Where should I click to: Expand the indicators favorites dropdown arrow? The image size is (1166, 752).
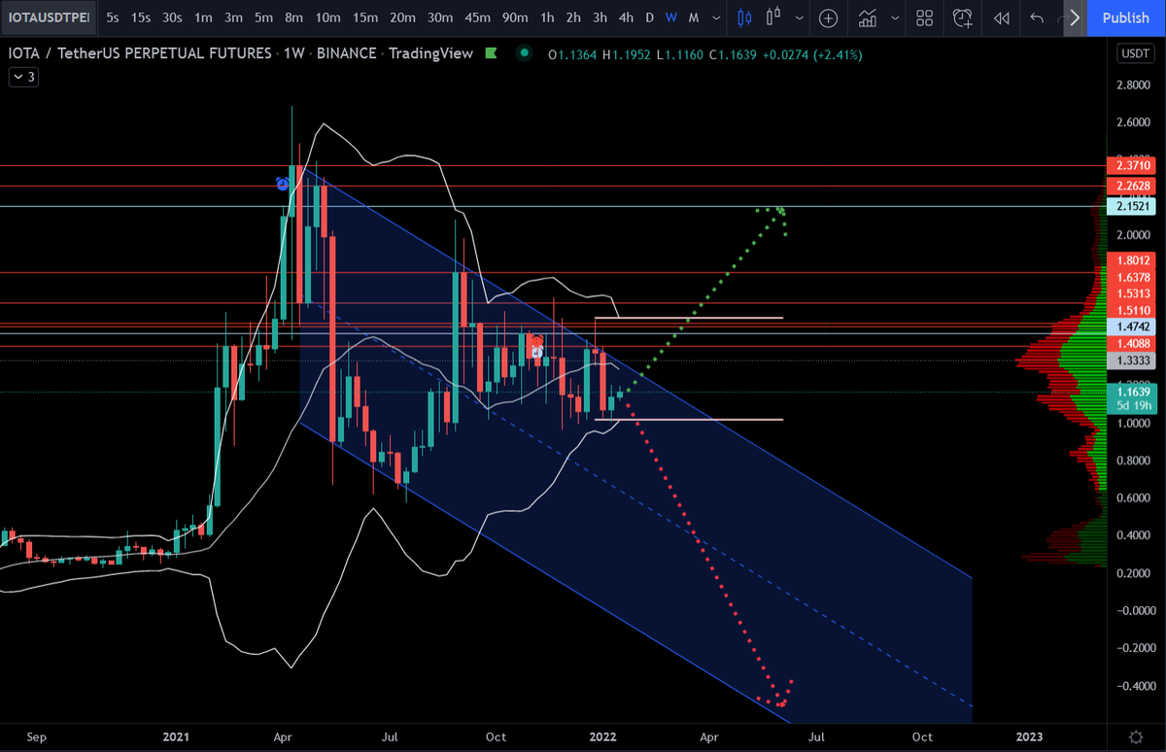tap(894, 17)
